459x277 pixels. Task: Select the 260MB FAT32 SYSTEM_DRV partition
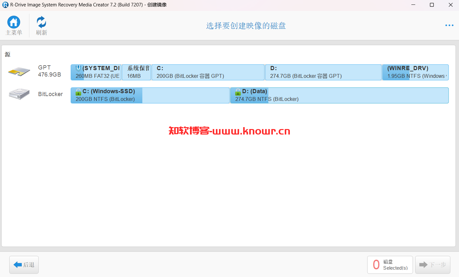coord(96,72)
